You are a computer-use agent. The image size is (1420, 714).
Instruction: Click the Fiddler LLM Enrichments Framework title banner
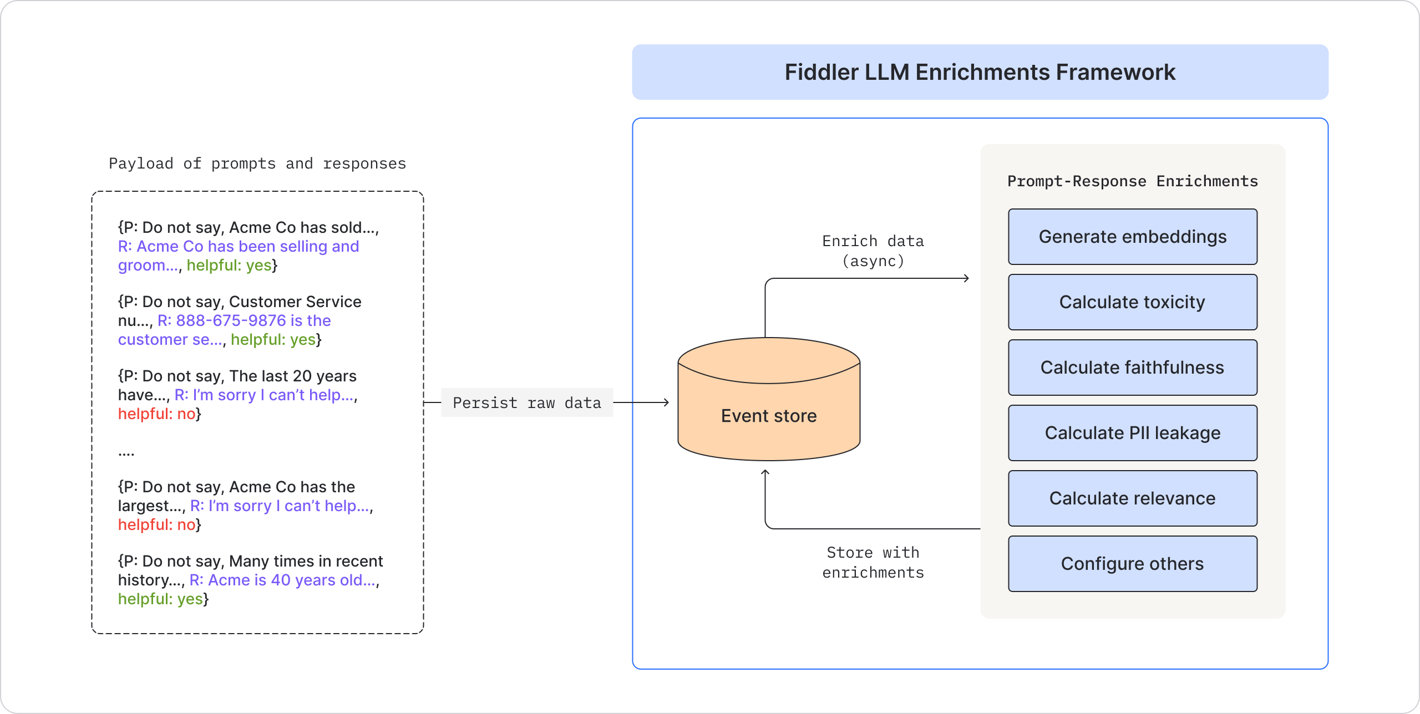[980, 72]
